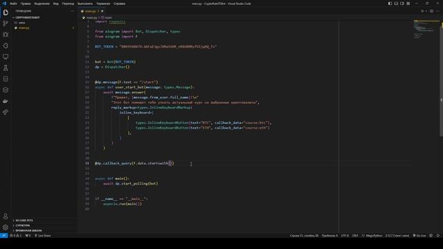Expand the venv folder in Explorer
Screen dimensions: 443x249
pos(44,23)
